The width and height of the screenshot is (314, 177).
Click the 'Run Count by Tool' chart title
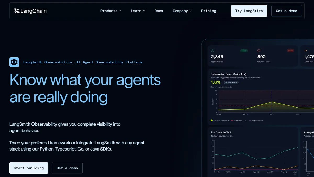[x=221, y=132]
